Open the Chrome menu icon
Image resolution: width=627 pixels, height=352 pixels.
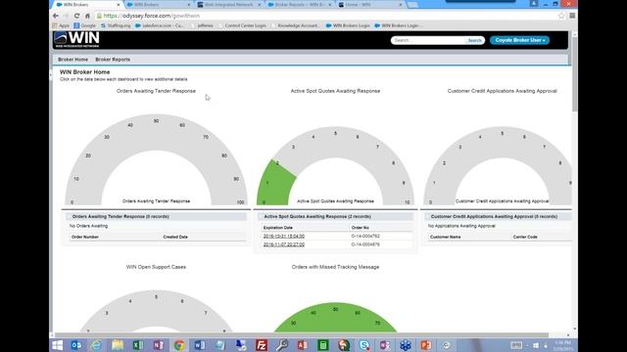click(x=572, y=16)
